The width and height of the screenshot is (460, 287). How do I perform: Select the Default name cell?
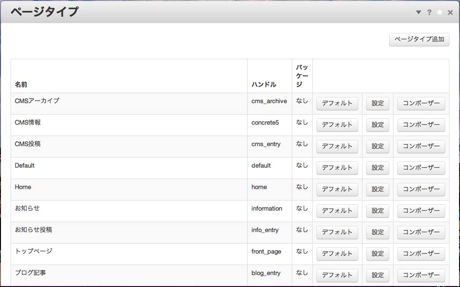(x=129, y=168)
